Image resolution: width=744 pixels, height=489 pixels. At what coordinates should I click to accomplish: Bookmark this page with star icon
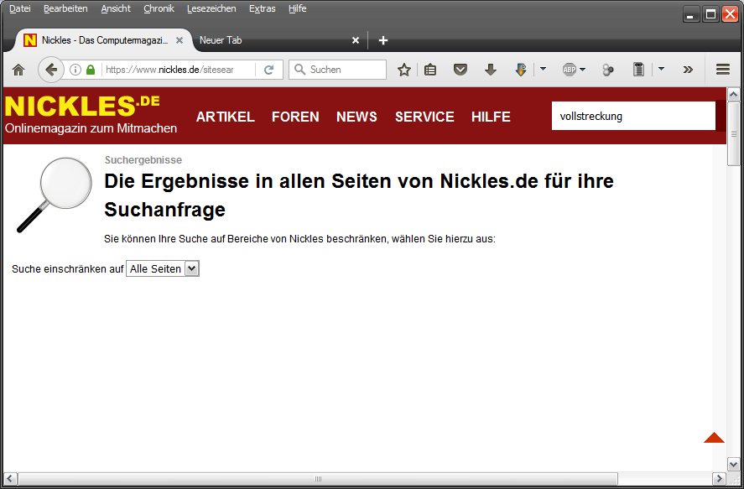point(403,70)
